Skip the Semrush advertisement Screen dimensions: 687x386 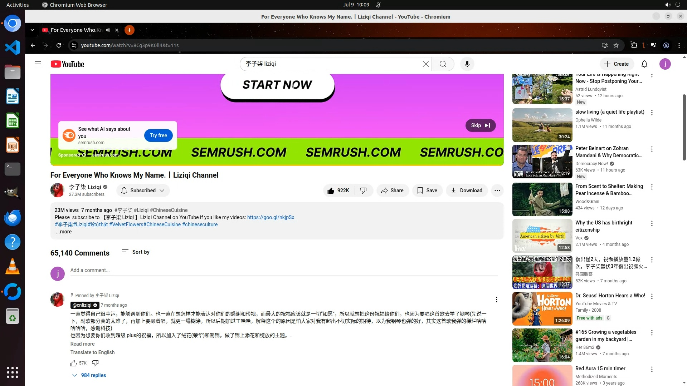pyautogui.click(x=480, y=125)
